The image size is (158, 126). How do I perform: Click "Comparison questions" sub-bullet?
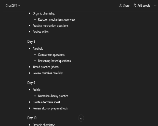(x=51, y=55)
